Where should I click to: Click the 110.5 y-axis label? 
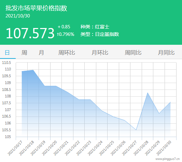6,63
